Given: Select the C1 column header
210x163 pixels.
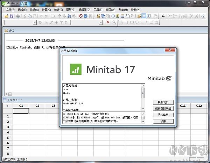Looking at the screenshot, I should [x=21, y=106].
